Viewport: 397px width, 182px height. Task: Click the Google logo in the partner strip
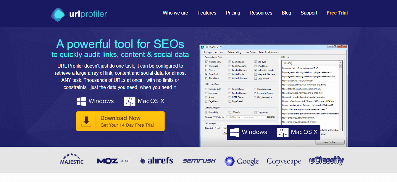242,161
